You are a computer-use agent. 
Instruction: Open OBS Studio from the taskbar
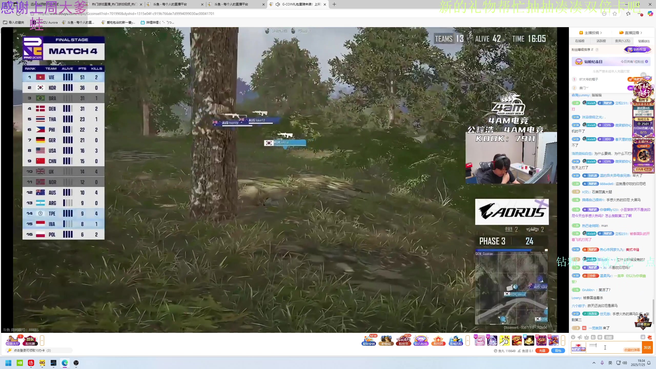pos(76,363)
